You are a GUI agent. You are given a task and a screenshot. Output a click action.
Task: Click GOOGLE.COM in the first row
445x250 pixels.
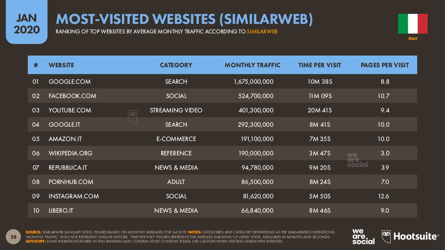pos(70,82)
